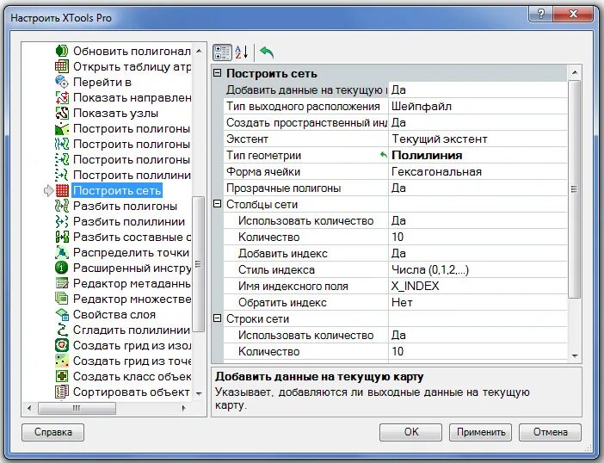Toggle Создать пространственный индекс value Да

click(x=478, y=122)
